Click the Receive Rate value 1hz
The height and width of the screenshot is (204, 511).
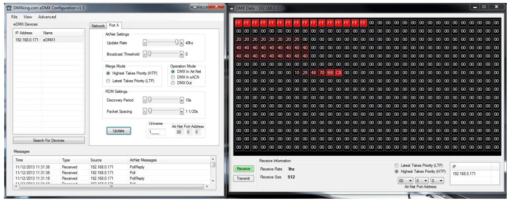(291, 169)
